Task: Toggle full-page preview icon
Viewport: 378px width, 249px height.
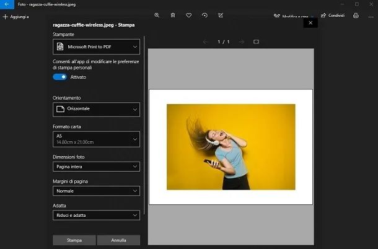Action: point(256,41)
